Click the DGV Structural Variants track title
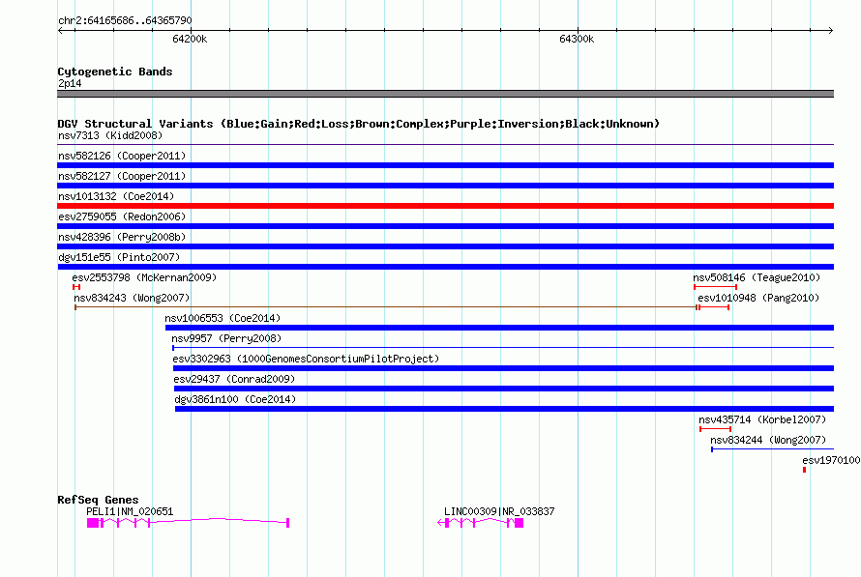Viewport: 861px width, 577px height. [358, 124]
